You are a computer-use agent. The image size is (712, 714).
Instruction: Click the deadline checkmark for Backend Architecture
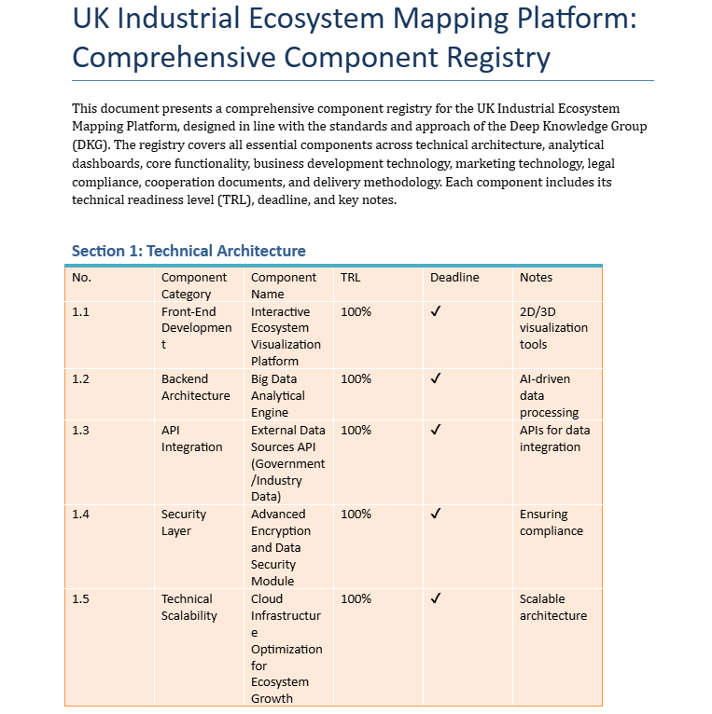(436, 379)
